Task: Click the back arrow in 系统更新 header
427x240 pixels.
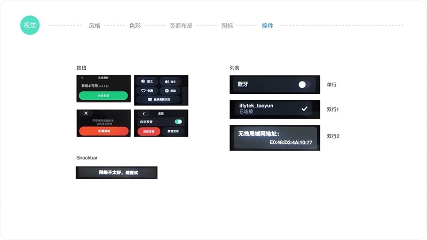Action: point(82,78)
